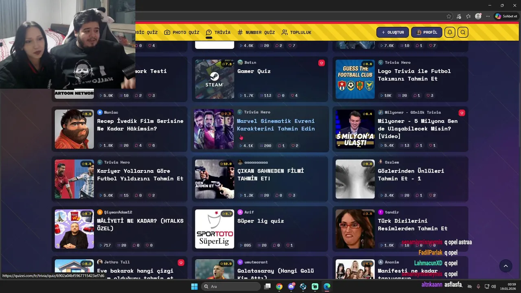Add page to favorites star icon
521x293 pixels.
(x=449, y=16)
